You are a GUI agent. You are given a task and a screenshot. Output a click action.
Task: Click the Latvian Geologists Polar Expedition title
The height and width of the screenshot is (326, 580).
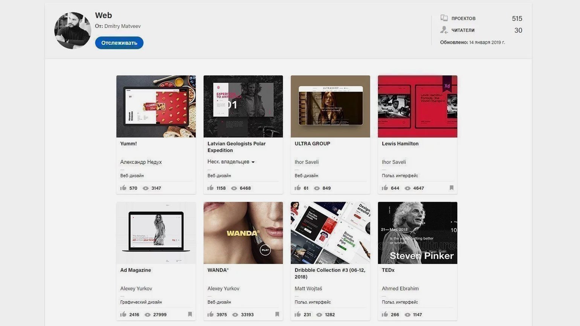[x=237, y=147]
